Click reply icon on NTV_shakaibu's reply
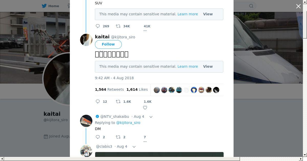The width and height of the screenshot is (307, 161). coord(98,137)
